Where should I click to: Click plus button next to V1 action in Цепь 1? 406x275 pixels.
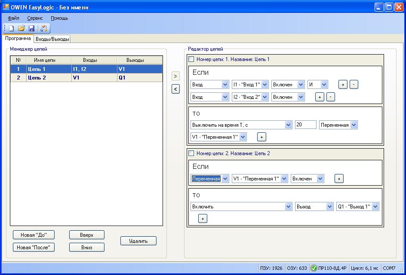click(x=261, y=137)
